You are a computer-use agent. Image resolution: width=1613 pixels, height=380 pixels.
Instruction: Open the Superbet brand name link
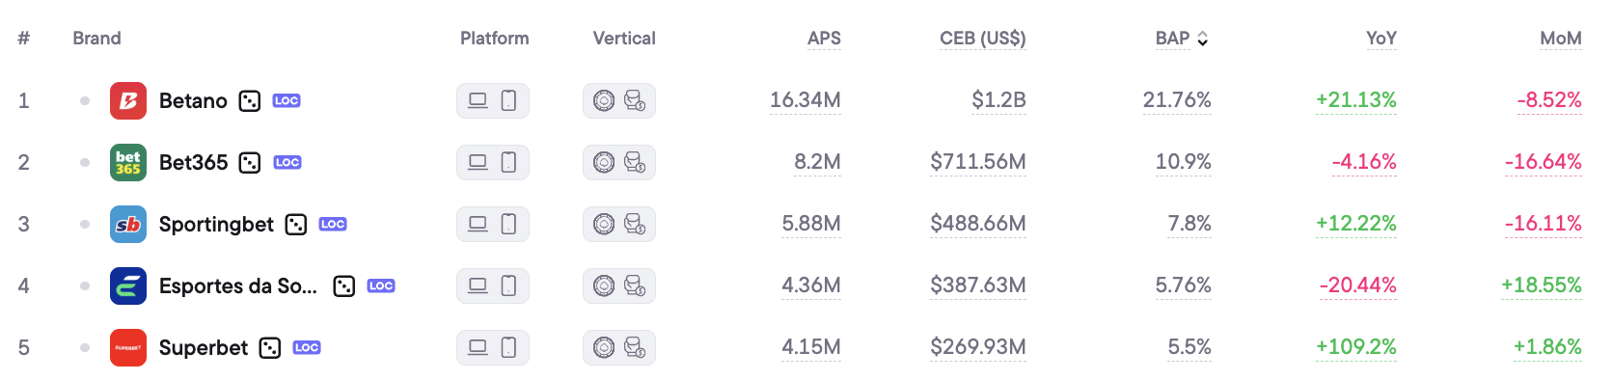point(204,347)
